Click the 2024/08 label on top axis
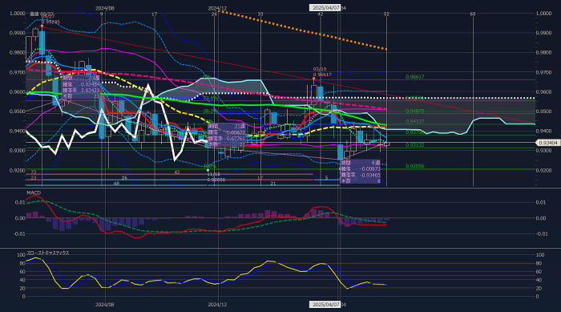561x312 pixels. [105, 8]
